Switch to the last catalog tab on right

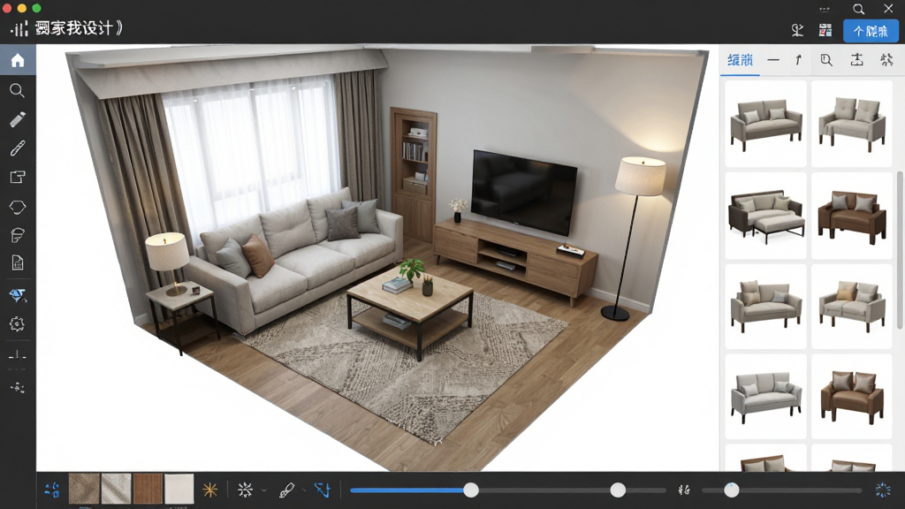(886, 60)
